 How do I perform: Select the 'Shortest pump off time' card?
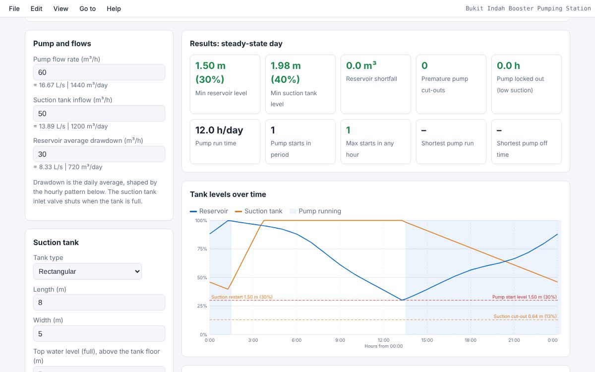527,141
